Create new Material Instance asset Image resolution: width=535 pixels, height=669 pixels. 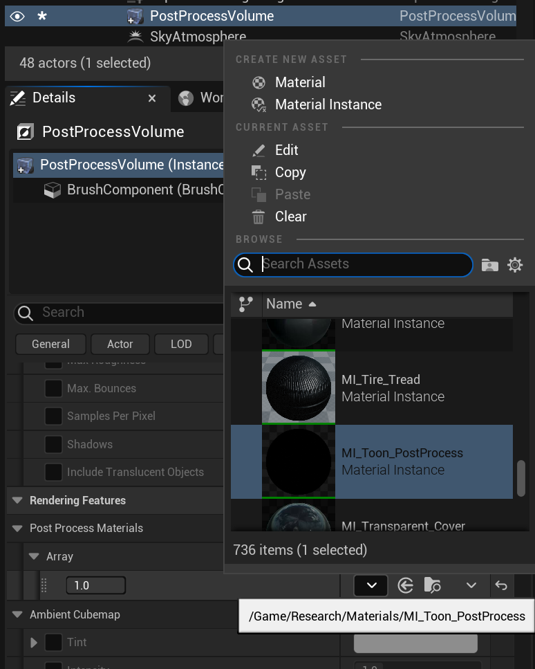point(328,104)
